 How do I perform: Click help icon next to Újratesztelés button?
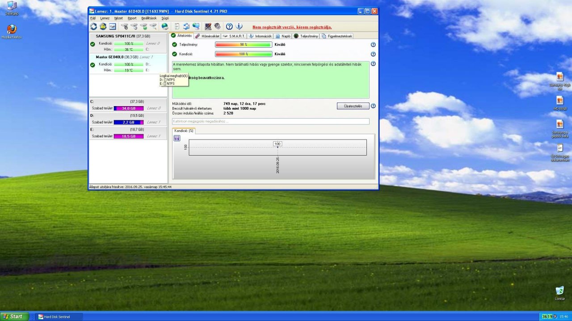point(373,106)
